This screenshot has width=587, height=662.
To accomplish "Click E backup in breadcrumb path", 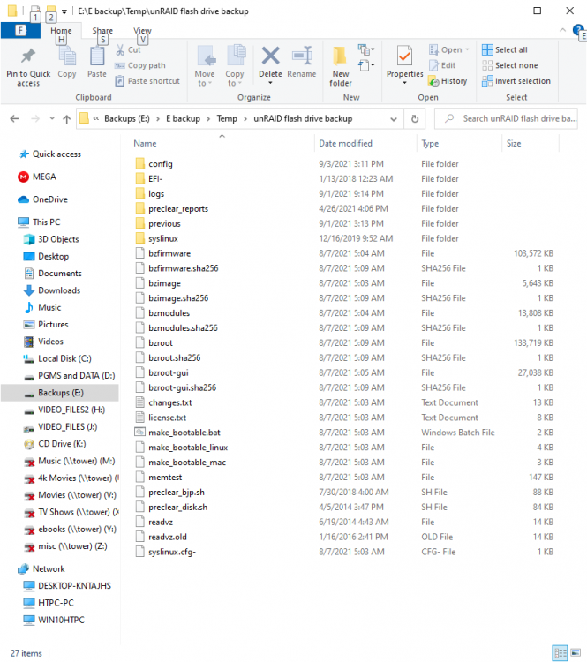I will click(183, 118).
